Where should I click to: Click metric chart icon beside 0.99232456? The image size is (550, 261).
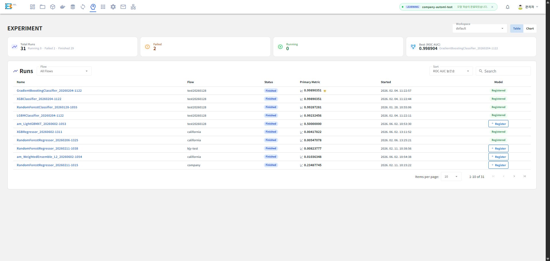tap(301, 115)
